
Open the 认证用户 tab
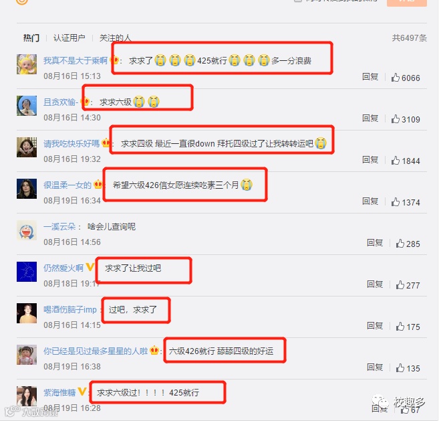tap(69, 38)
